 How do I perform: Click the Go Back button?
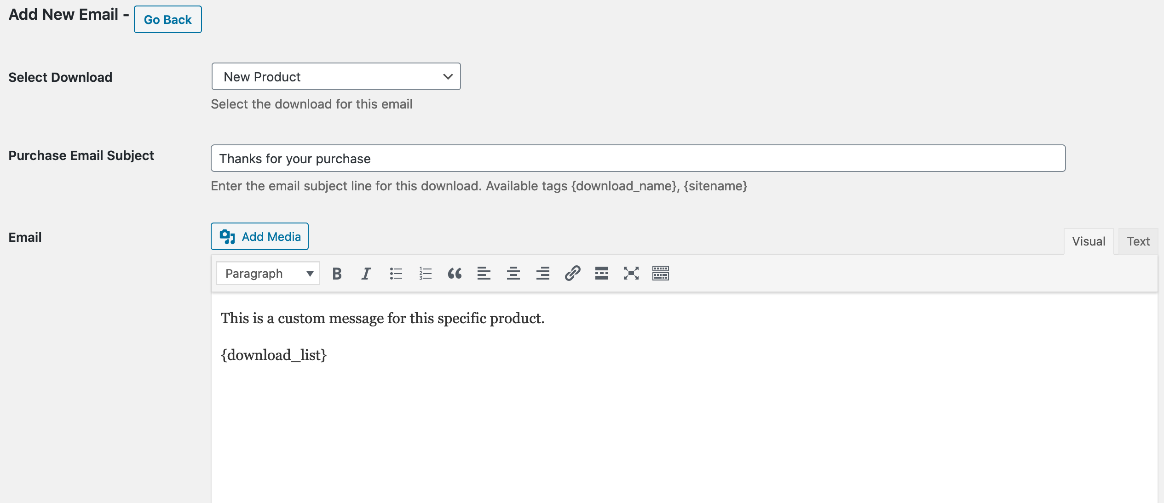click(x=168, y=19)
